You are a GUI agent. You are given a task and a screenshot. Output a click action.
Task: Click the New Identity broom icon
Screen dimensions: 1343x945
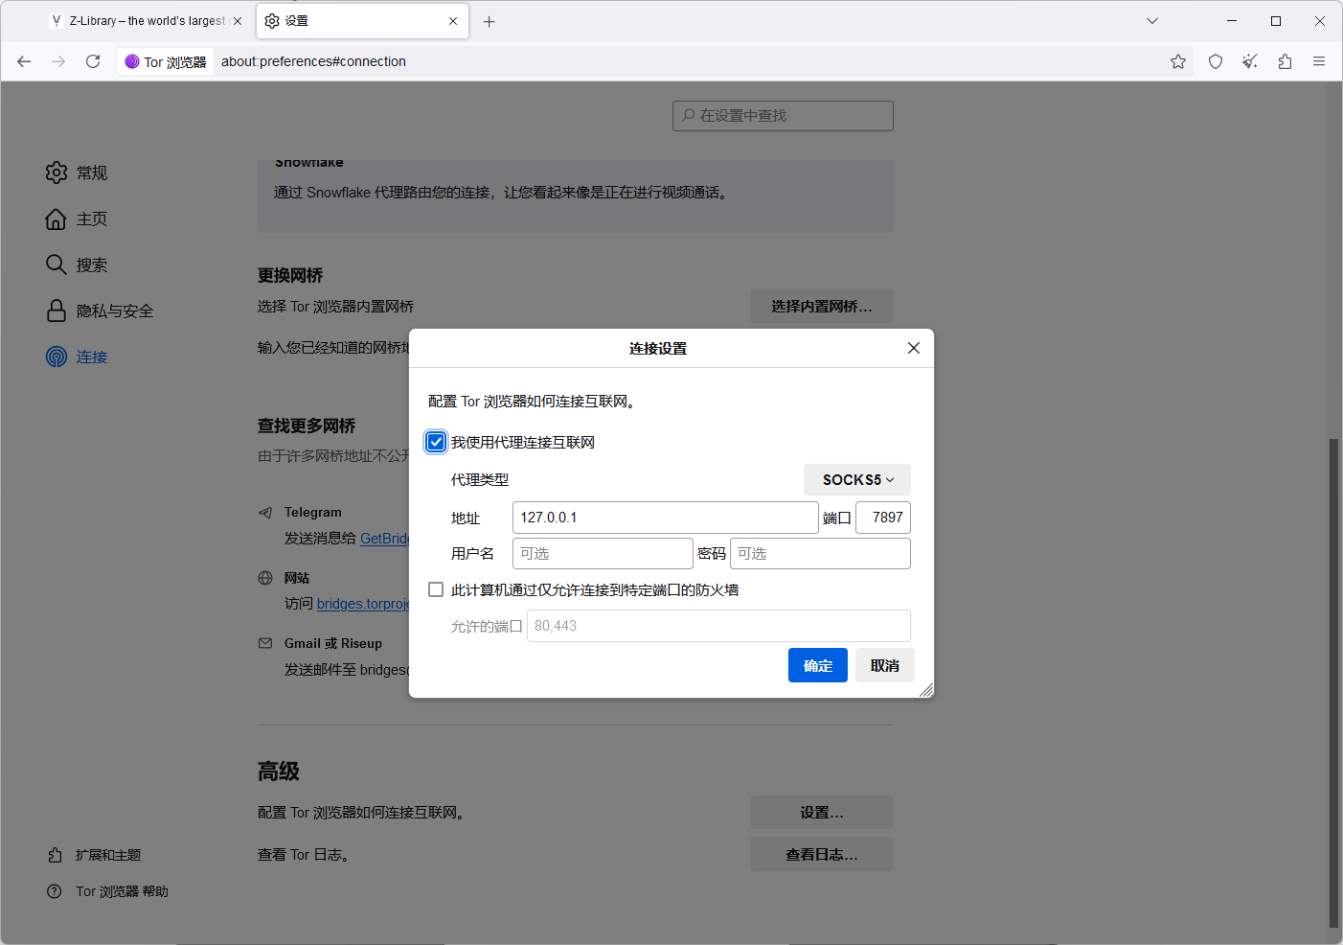[x=1250, y=61]
